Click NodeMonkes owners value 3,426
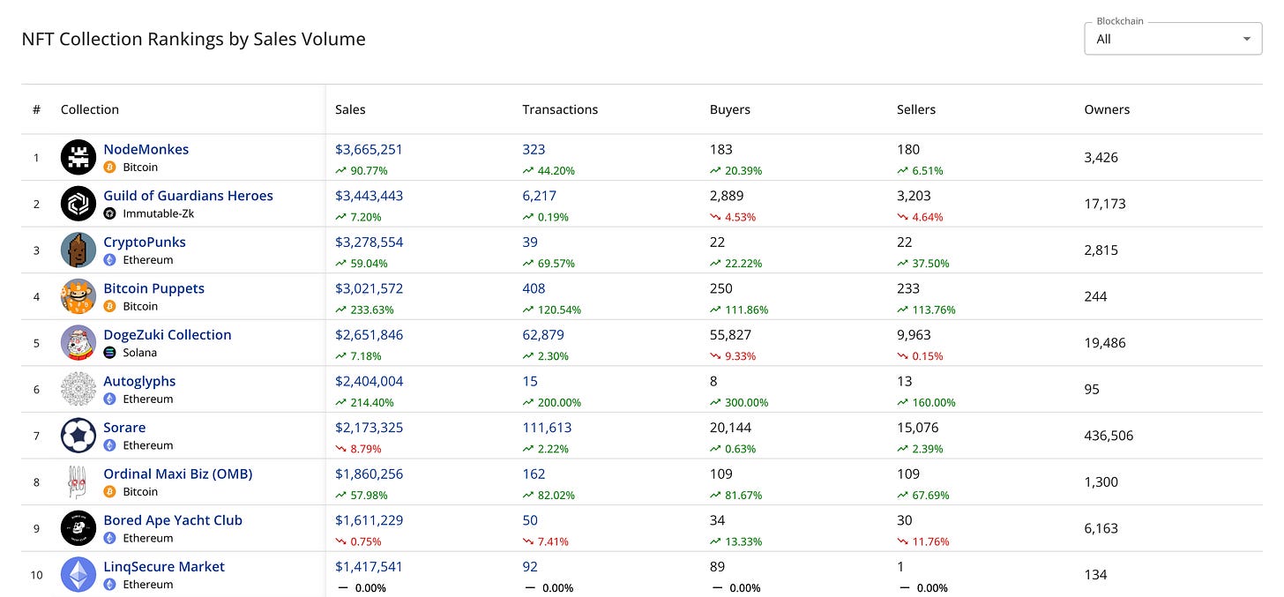This screenshot has width=1284, height=597. [1101, 158]
